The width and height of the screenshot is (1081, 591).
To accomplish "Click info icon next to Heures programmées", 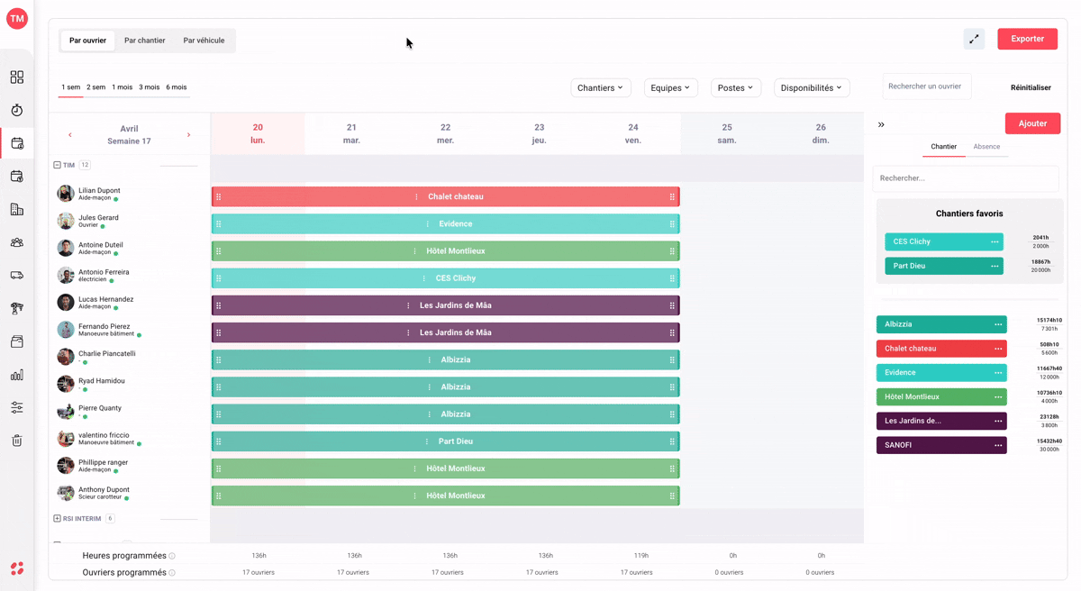I will pyautogui.click(x=172, y=556).
